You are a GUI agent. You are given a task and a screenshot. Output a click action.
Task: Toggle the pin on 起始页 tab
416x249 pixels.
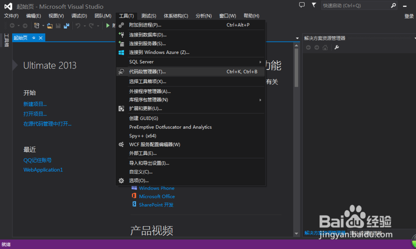coord(34,38)
